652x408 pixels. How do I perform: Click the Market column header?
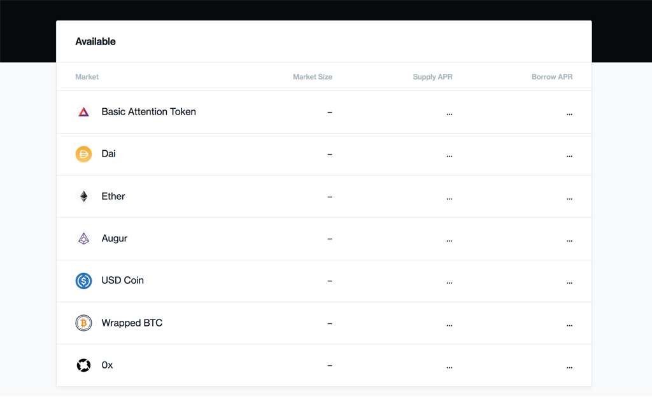pyautogui.click(x=87, y=77)
